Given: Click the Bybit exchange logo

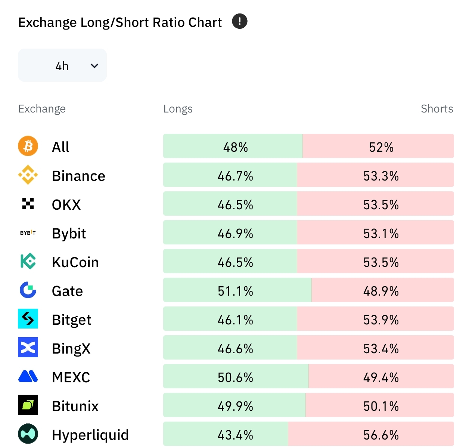Looking at the screenshot, I should coord(28,233).
